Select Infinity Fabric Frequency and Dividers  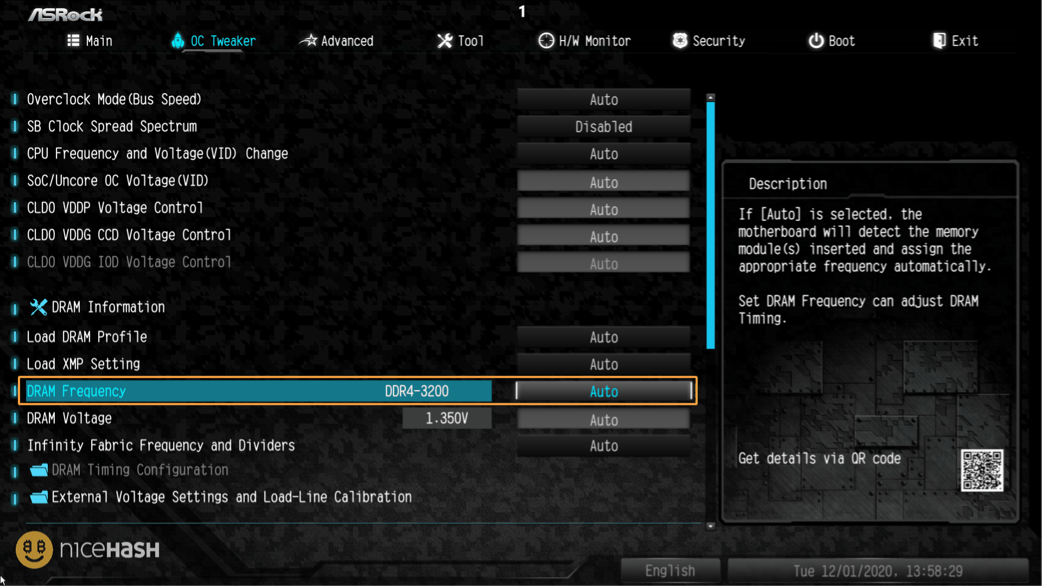point(161,445)
